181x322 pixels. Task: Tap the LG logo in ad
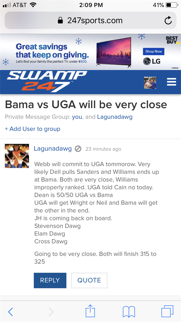[x=152, y=61]
